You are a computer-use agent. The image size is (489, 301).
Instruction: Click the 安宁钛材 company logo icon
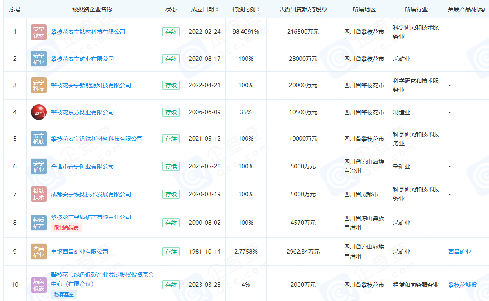pos(39,32)
